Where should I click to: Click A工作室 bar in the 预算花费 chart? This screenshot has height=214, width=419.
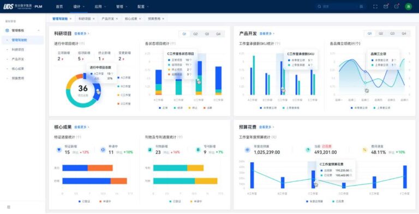click(252, 175)
